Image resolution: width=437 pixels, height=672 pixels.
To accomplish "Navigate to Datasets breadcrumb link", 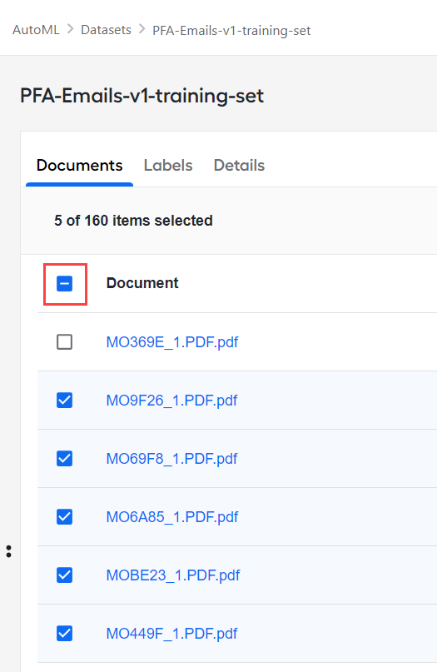I will pos(106,30).
